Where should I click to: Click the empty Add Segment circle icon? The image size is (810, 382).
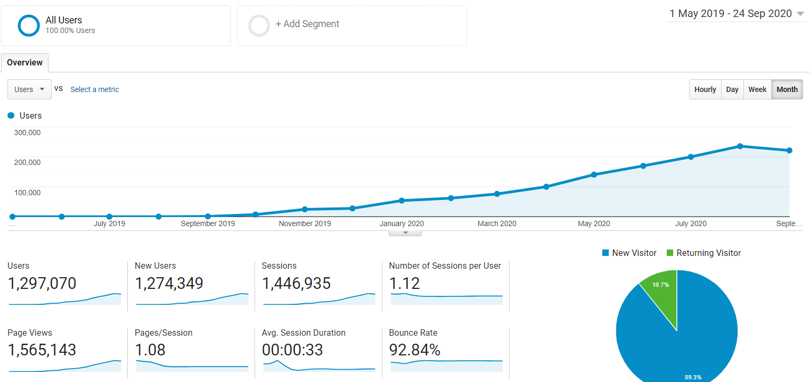(x=259, y=26)
